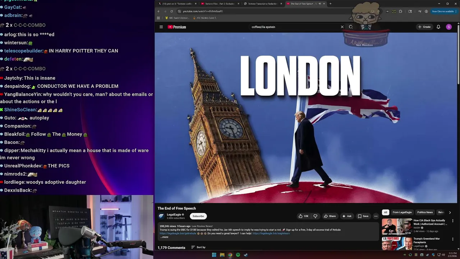This screenshot has width=460, height=259.
Task: Open the YouTube notifications bell
Action: tap(438, 27)
